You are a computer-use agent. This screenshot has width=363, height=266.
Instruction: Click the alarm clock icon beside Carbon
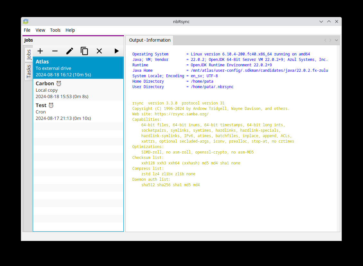pos(59,84)
